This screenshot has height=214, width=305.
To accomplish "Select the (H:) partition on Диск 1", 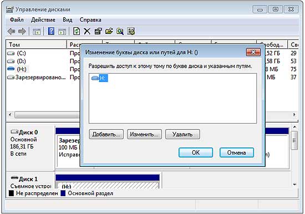I will point(108,185).
